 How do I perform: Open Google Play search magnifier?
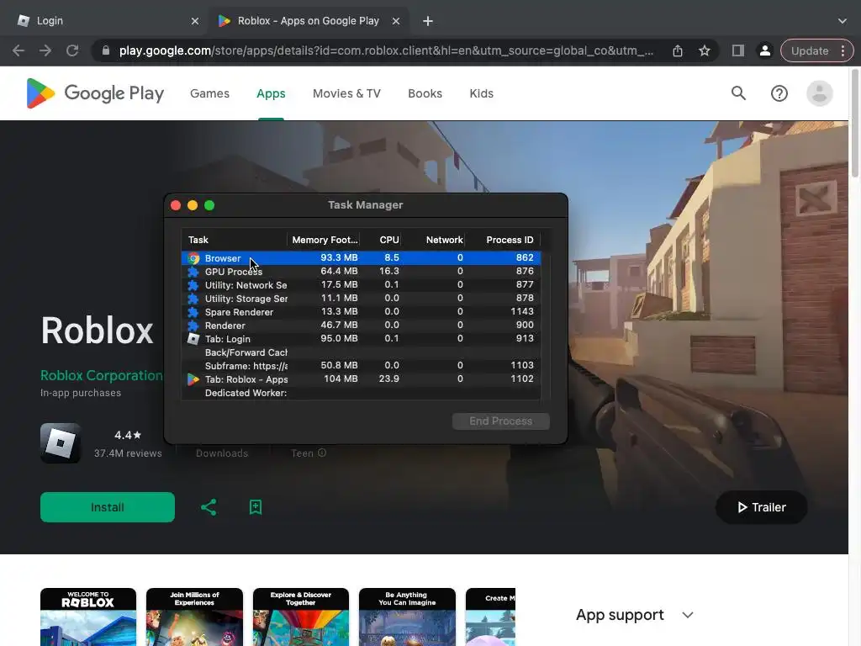point(738,93)
